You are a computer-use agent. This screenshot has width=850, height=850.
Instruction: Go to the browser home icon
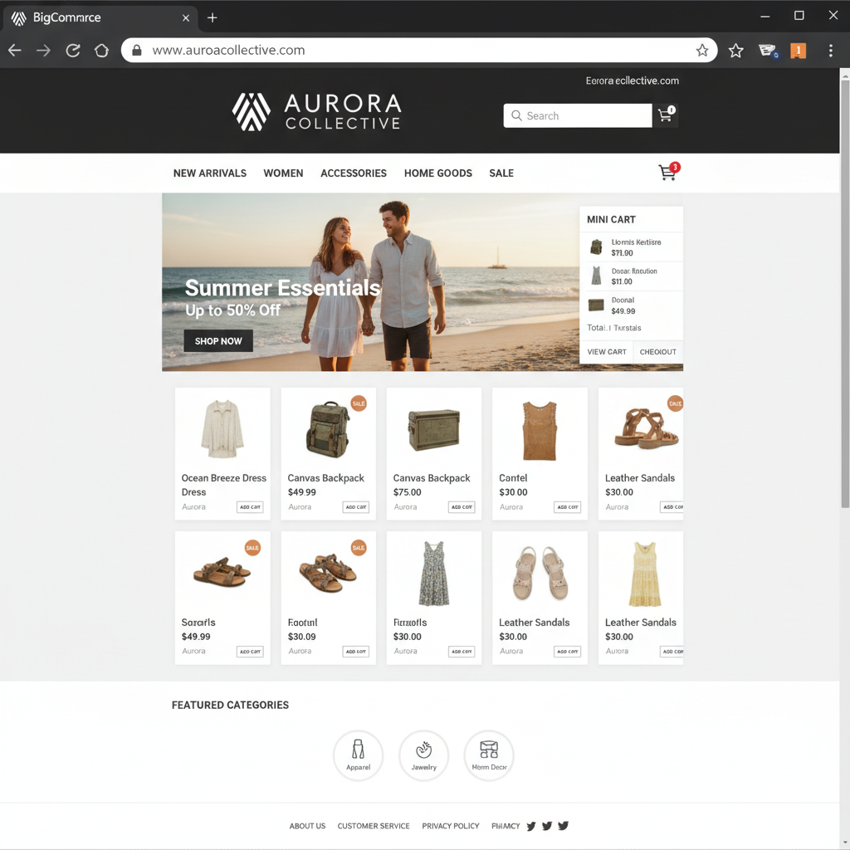pos(101,51)
